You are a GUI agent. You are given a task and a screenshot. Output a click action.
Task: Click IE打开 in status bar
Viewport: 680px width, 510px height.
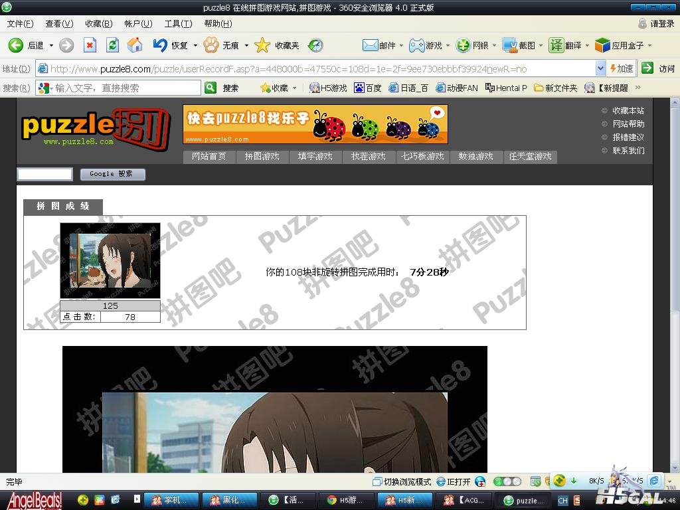[x=454, y=482]
